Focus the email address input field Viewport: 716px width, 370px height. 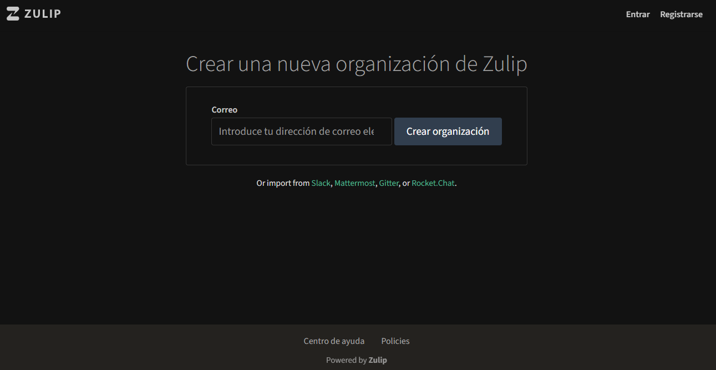pos(301,131)
